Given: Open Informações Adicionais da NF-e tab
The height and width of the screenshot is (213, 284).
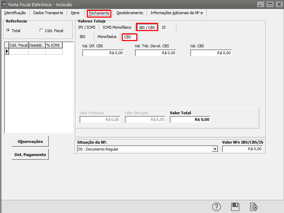Looking at the screenshot, I should [x=176, y=13].
